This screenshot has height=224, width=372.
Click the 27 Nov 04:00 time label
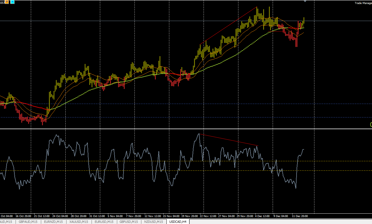[x=226, y=216]
